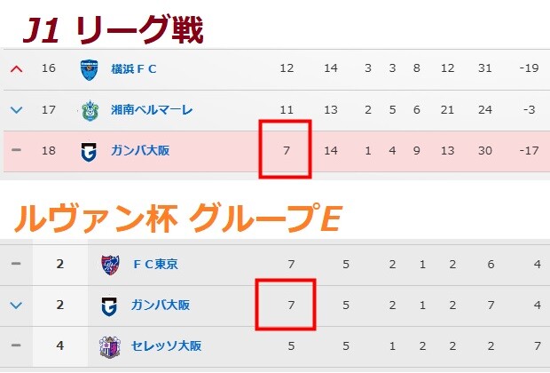Open the ＦＣ東京 team link
The height and width of the screenshot is (373, 550).
(155, 264)
